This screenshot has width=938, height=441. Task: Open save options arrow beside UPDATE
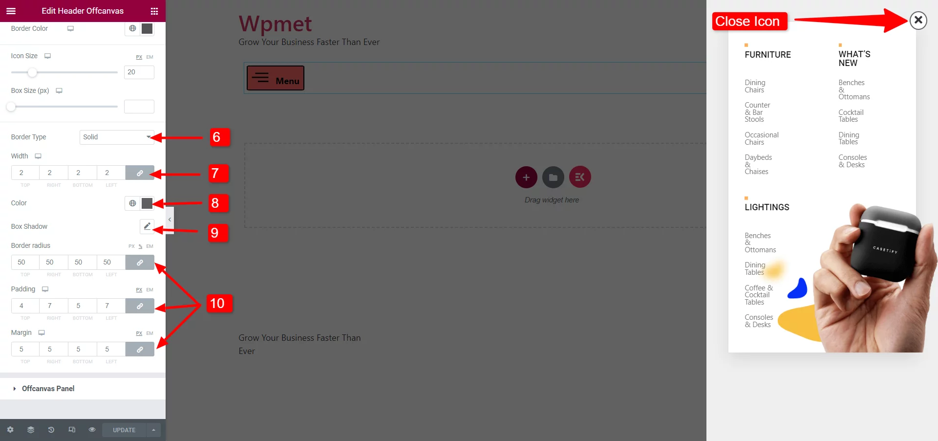tap(153, 430)
